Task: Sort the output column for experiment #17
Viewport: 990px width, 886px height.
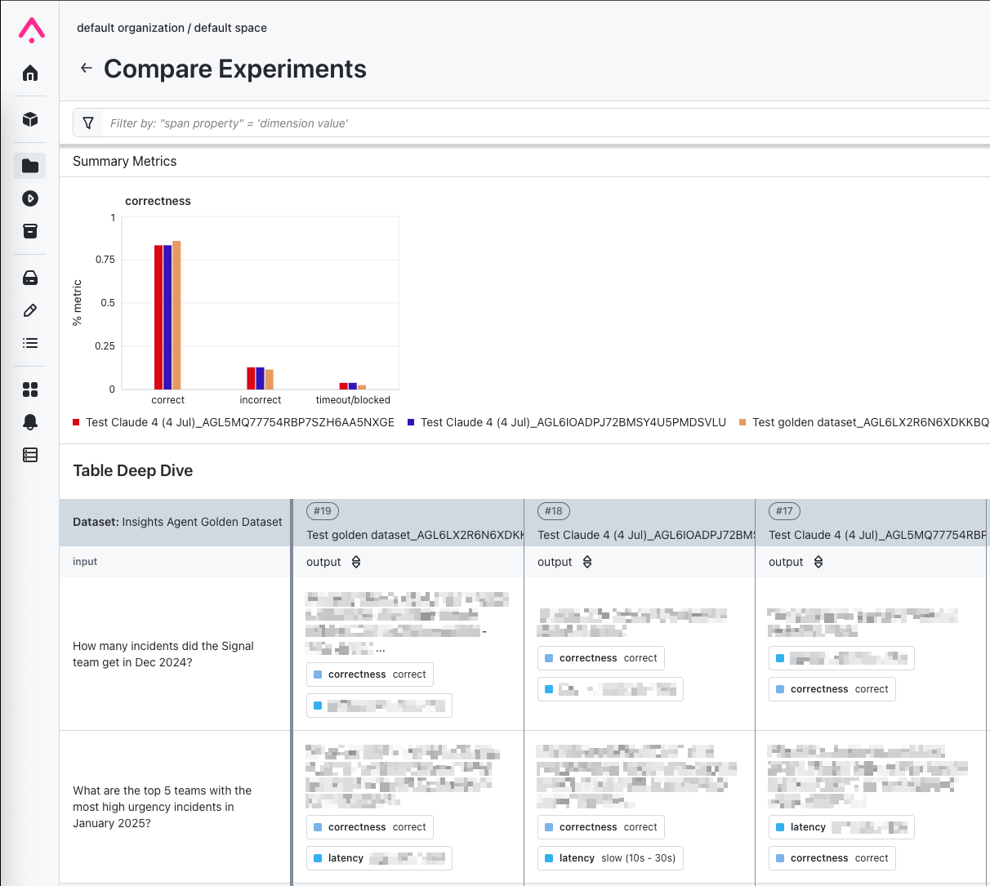Action: 818,562
